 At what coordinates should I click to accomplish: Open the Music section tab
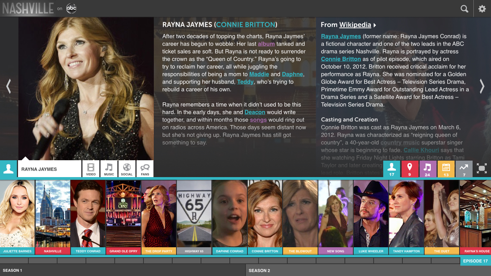pyautogui.click(x=109, y=169)
